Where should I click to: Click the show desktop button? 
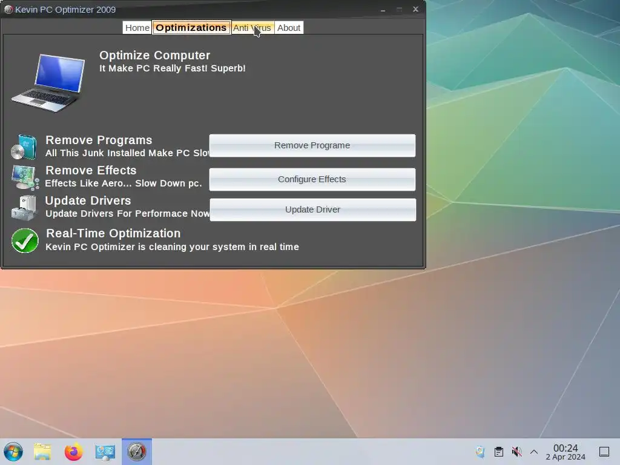point(604,452)
